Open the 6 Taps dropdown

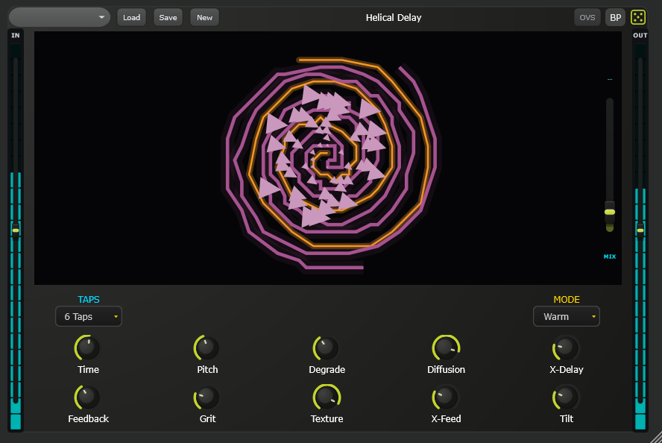88,316
